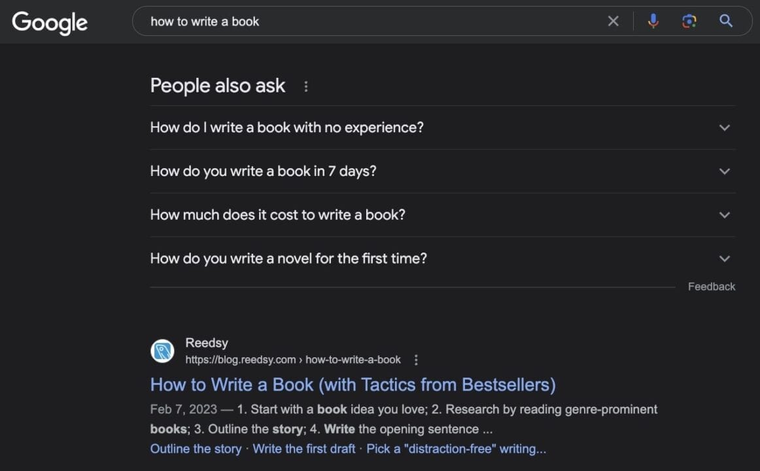Follow the 'Write the first draft' sitelink
This screenshot has height=471, width=760.
pos(303,449)
